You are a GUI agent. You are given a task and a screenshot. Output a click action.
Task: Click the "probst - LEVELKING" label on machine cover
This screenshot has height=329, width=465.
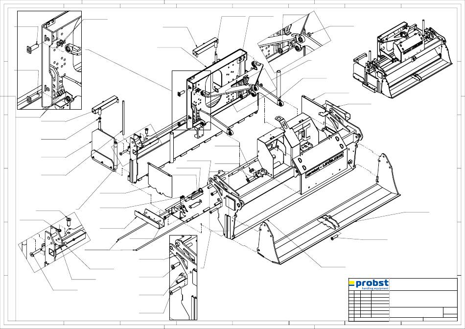[325, 164]
